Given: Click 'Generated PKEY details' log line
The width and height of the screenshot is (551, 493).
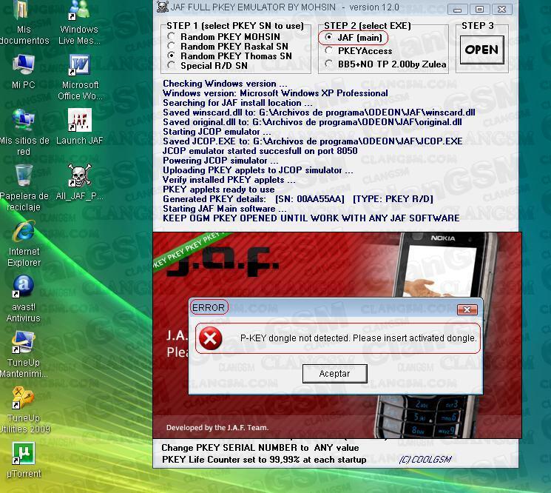Looking at the screenshot, I should coord(298,199).
